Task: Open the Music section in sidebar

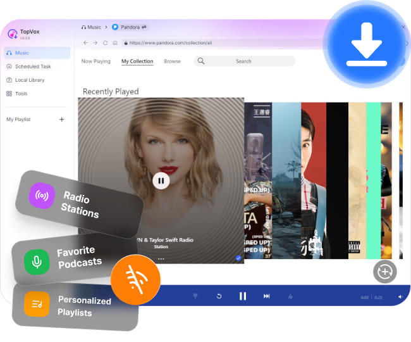Action: tap(37, 53)
